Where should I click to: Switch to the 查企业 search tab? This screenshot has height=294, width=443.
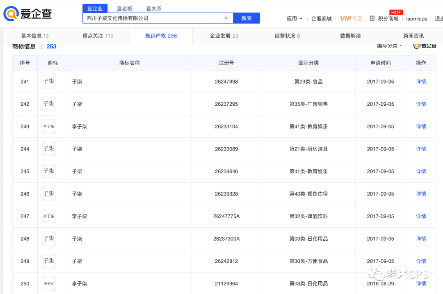(95, 9)
